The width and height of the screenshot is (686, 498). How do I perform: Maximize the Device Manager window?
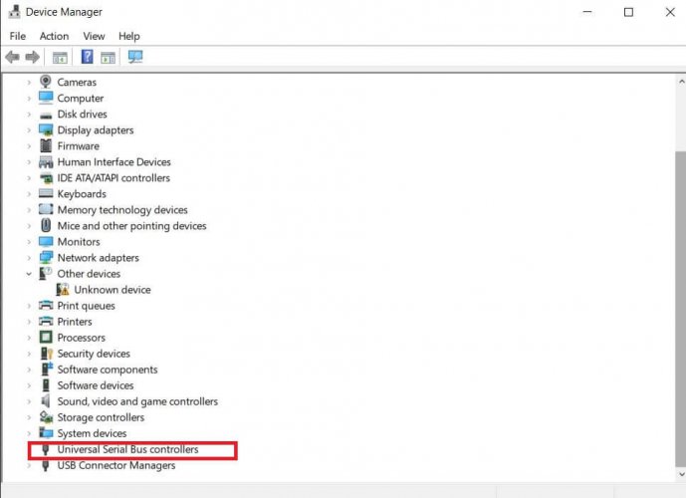coord(628,12)
